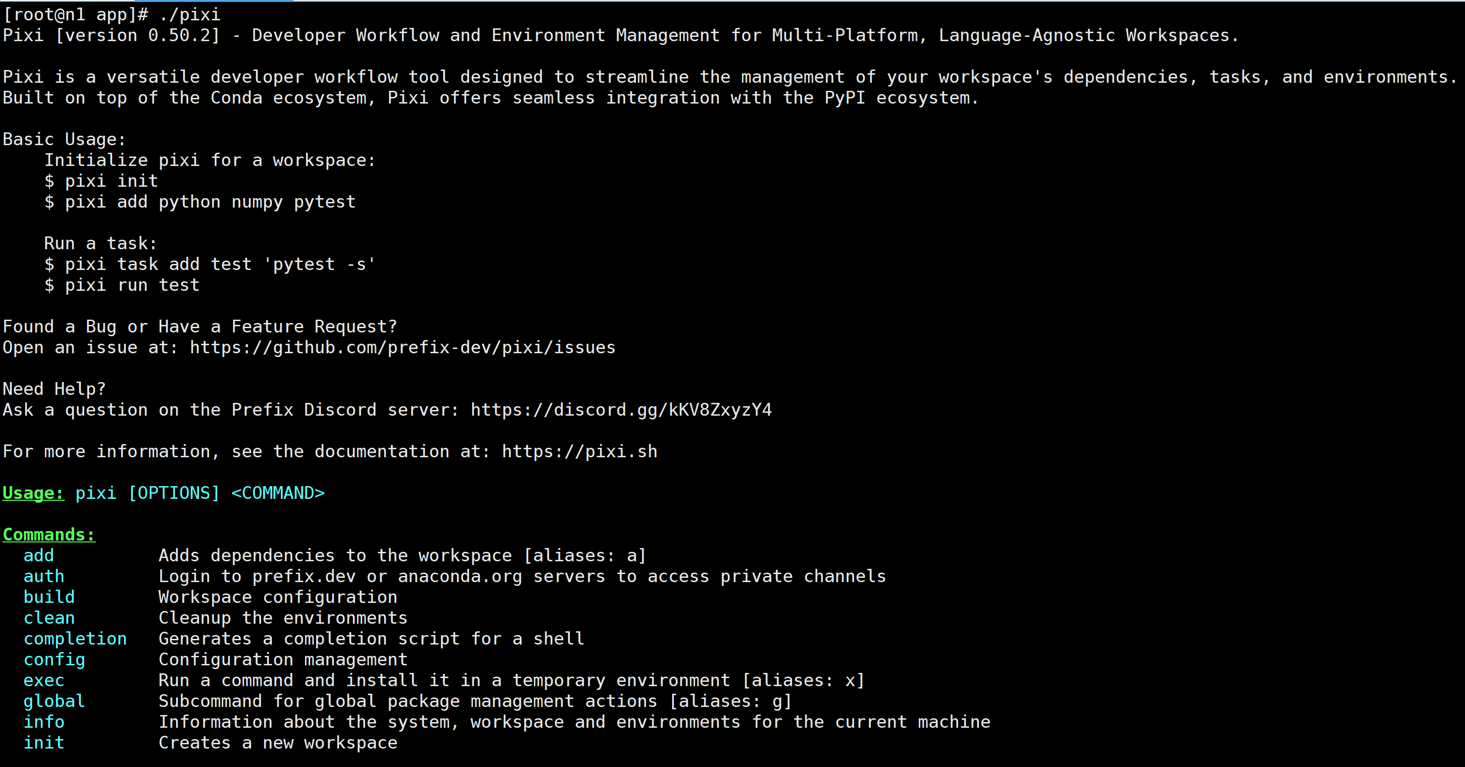Click the '<COMMAND>' placeholder in usage line
The height and width of the screenshot is (767, 1465).
(278, 493)
